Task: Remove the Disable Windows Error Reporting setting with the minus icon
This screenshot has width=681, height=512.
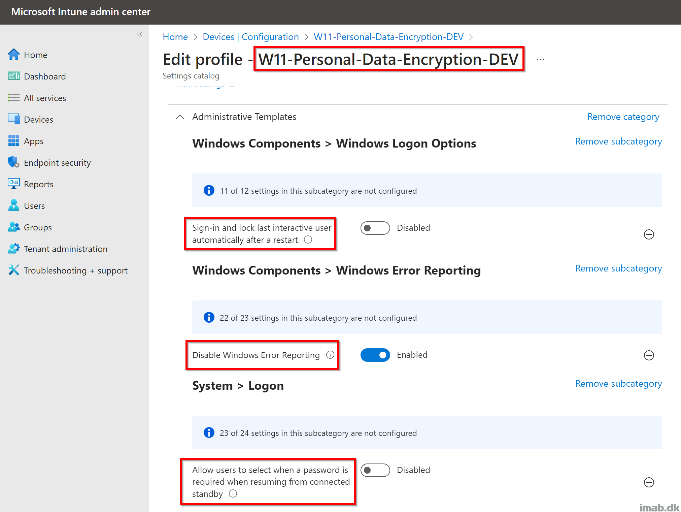Action: (x=649, y=355)
